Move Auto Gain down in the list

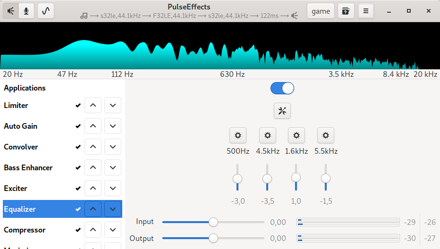click(113, 126)
